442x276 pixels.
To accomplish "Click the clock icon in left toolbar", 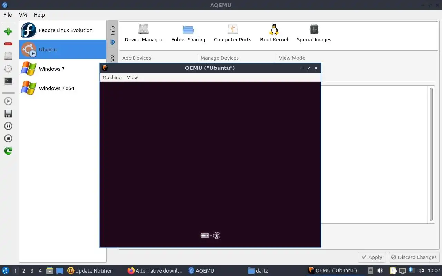I will tap(8, 69).
